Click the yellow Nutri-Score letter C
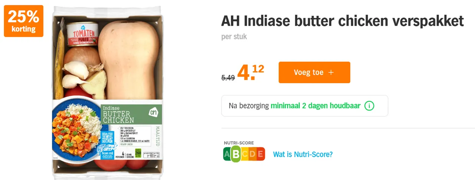475x180 pixels. [245, 154]
